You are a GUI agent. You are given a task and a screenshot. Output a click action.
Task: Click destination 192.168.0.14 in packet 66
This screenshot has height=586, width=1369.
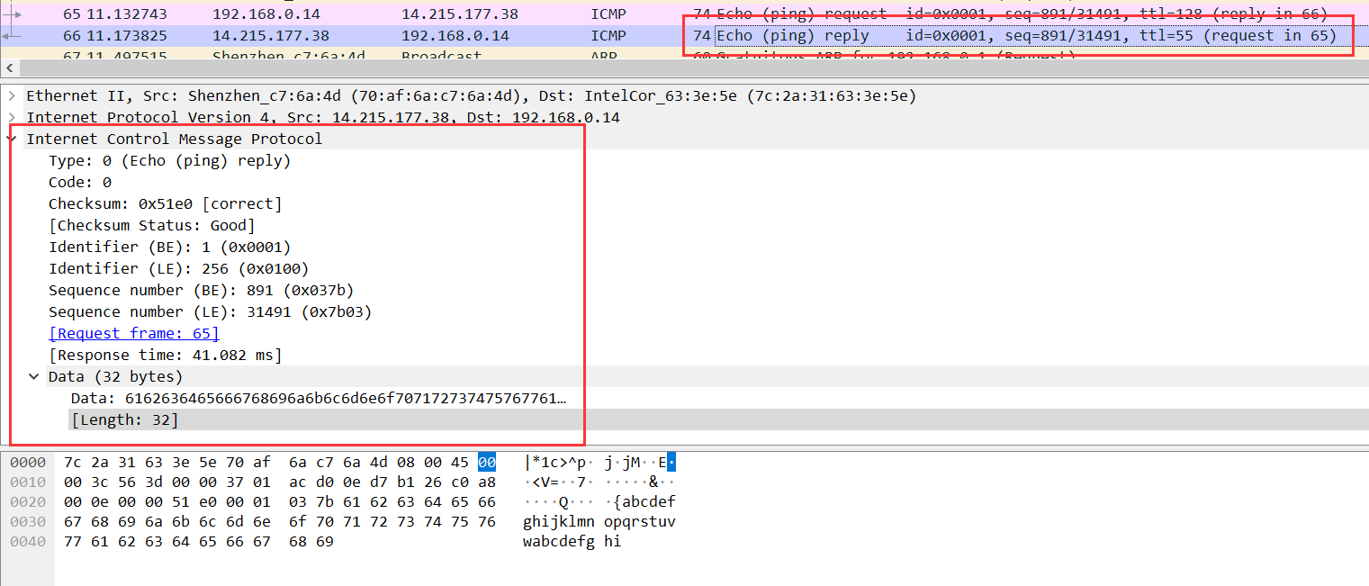455,36
